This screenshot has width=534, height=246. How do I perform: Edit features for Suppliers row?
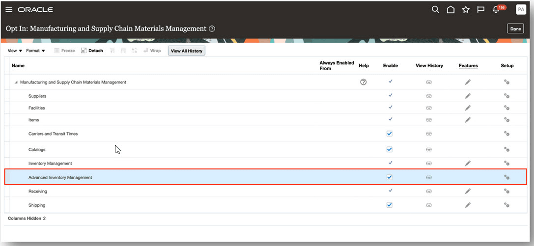tap(468, 96)
